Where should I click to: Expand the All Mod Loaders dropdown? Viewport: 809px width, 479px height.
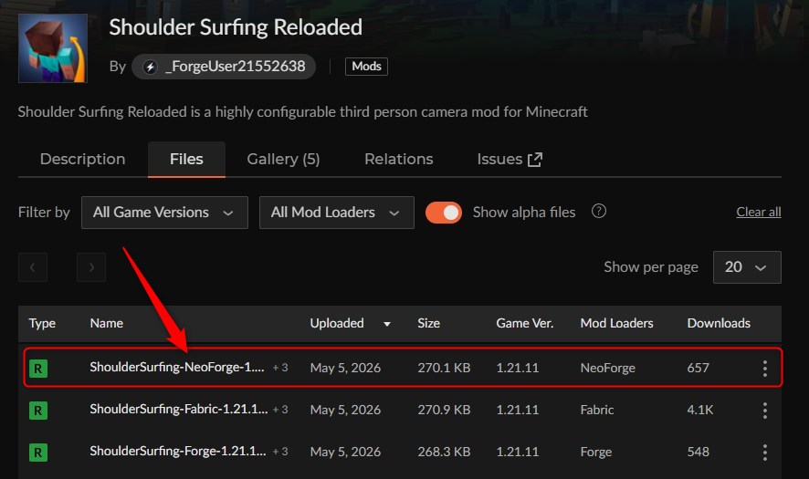336,213
